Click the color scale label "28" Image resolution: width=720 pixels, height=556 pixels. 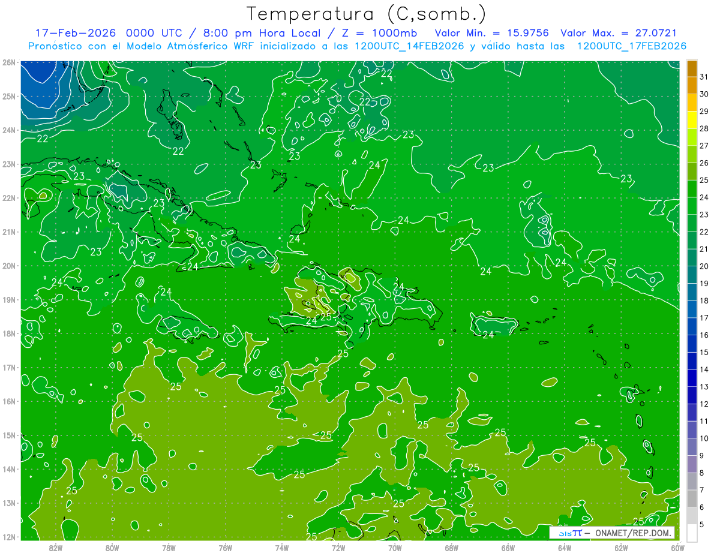pyautogui.click(x=704, y=128)
